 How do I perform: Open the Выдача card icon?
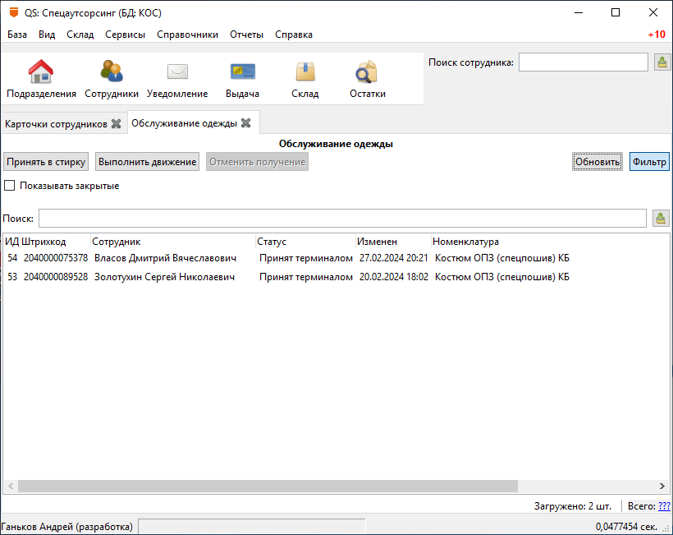(x=242, y=72)
